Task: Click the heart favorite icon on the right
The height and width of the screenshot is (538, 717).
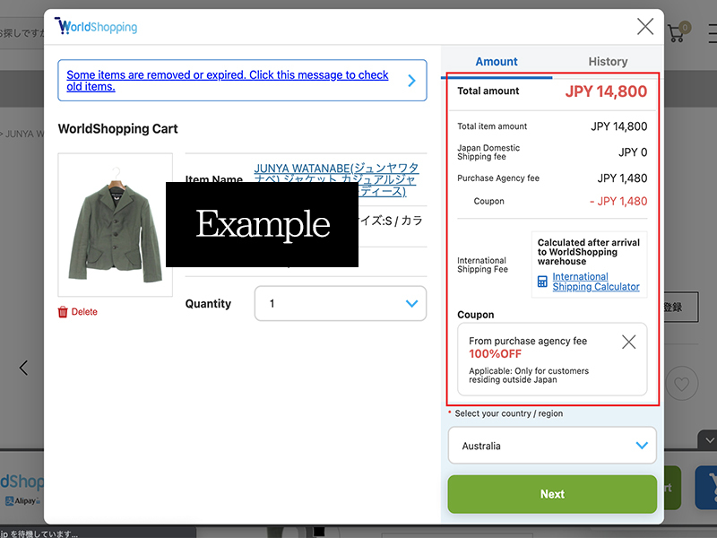Action: coord(682,383)
